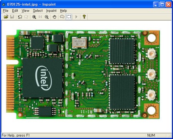
Task: Open the Select menu
Action: (38, 11)
